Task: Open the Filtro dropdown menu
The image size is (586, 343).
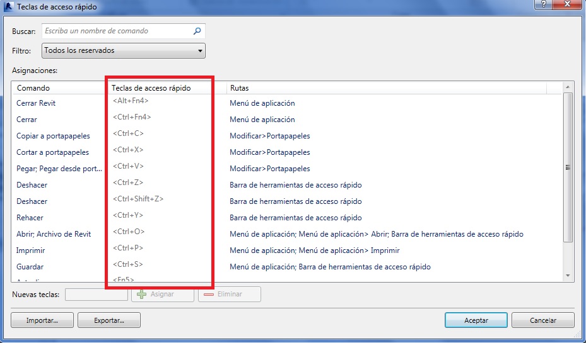Action: point(124,50)
